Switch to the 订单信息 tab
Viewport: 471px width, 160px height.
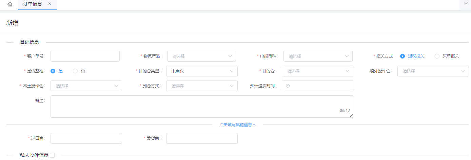33,4
